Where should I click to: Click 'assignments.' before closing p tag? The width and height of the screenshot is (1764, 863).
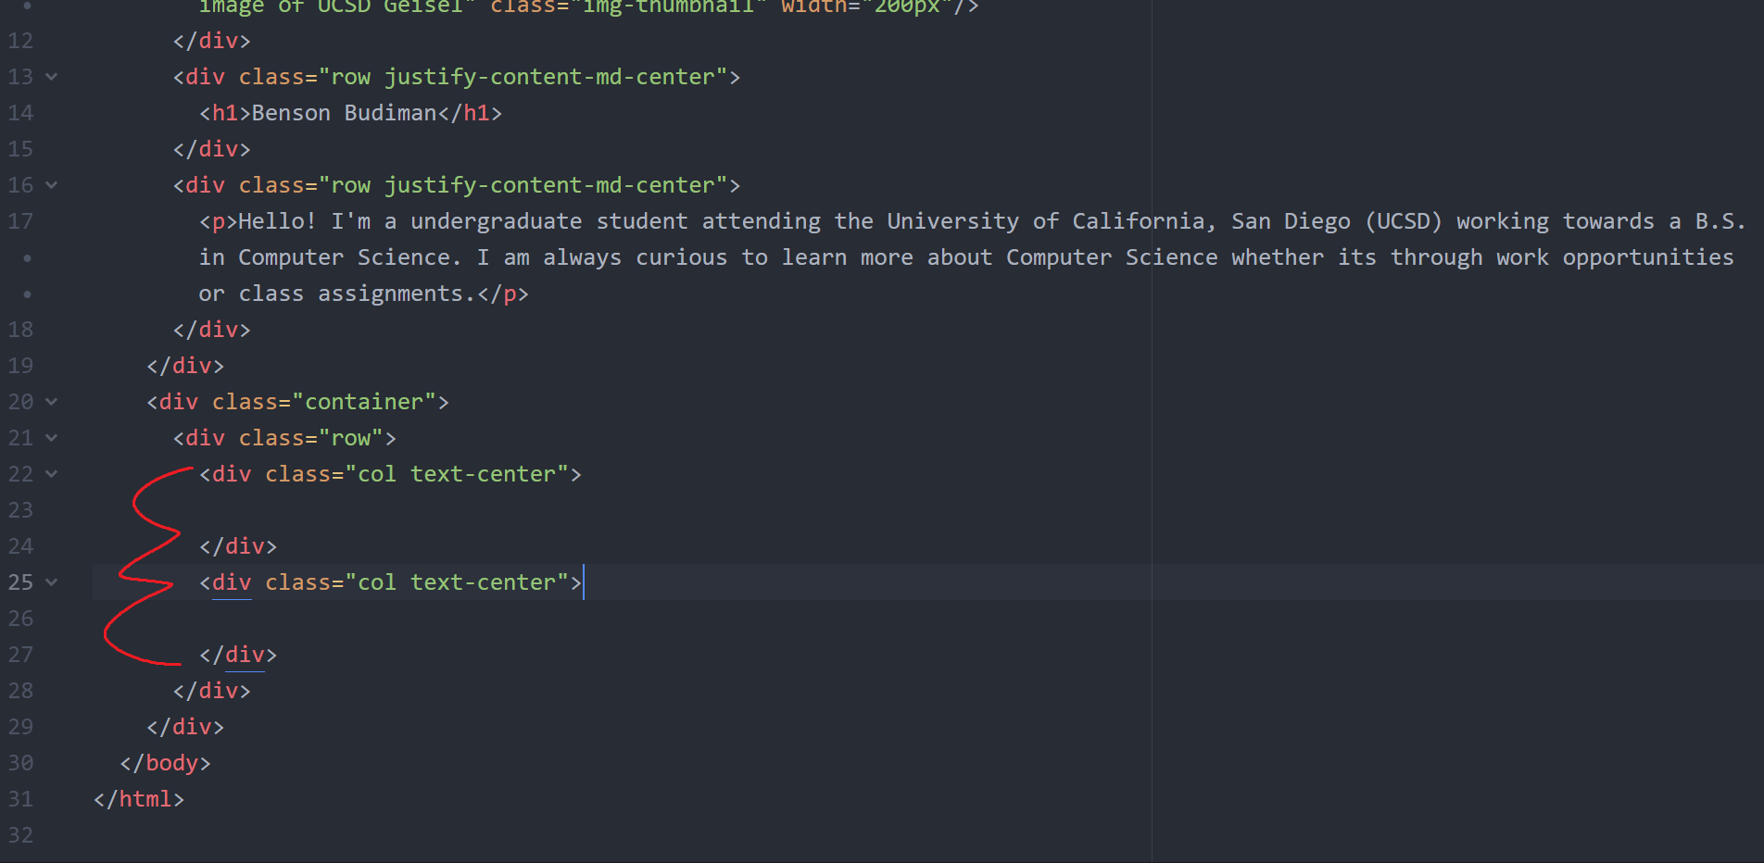click(397, 294)
